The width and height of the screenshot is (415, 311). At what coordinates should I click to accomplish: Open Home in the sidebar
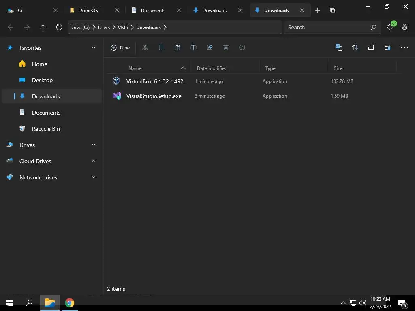coord(51,64)
